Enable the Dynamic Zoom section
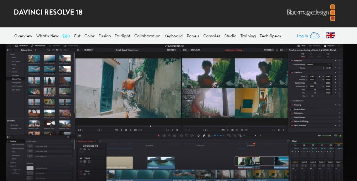 click(292, 109)
